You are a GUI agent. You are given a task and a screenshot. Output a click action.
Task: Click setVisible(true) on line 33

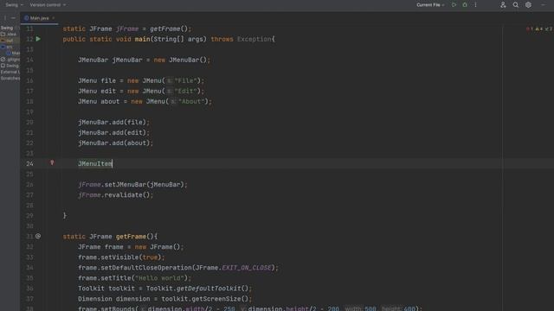tap(131, 257)
